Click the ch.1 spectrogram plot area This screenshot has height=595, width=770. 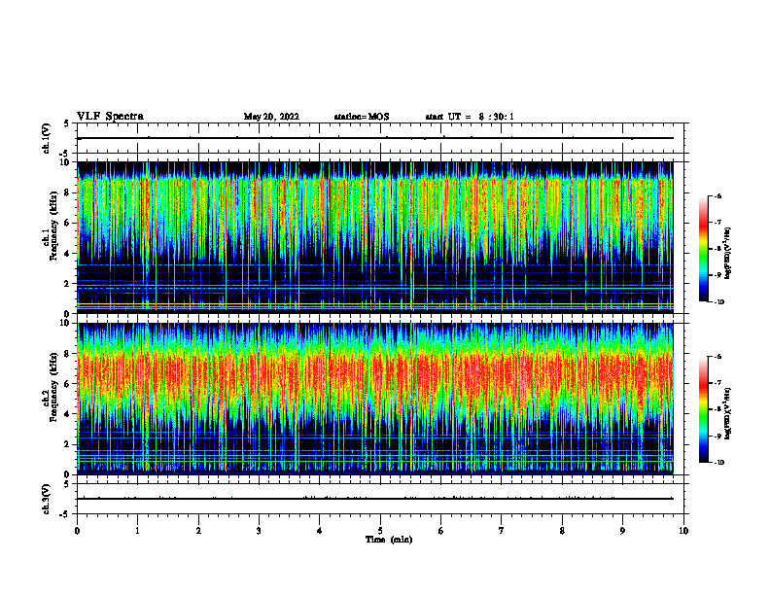click(375, 237)
